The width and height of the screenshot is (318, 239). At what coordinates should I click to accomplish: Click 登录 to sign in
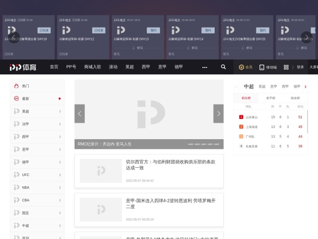300,67
